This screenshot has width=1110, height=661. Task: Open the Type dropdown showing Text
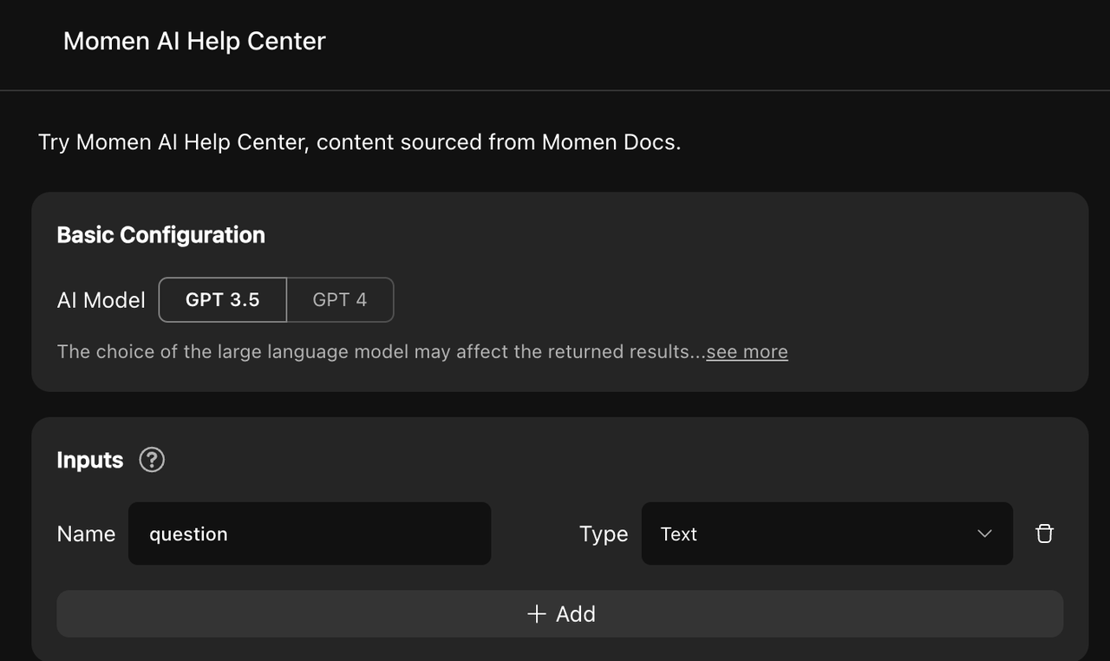[x=827, y=533]
